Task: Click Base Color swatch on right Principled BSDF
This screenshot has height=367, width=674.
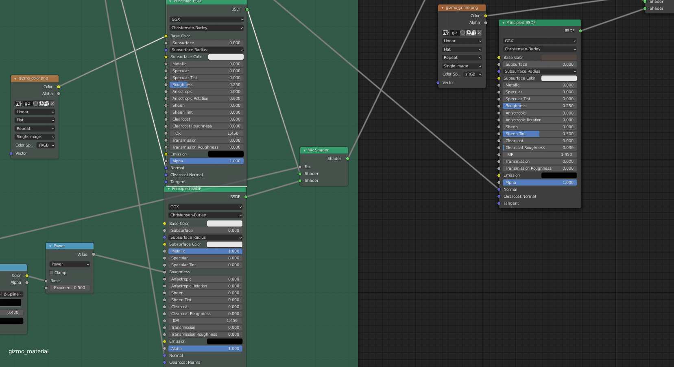Action: [559, 58]
